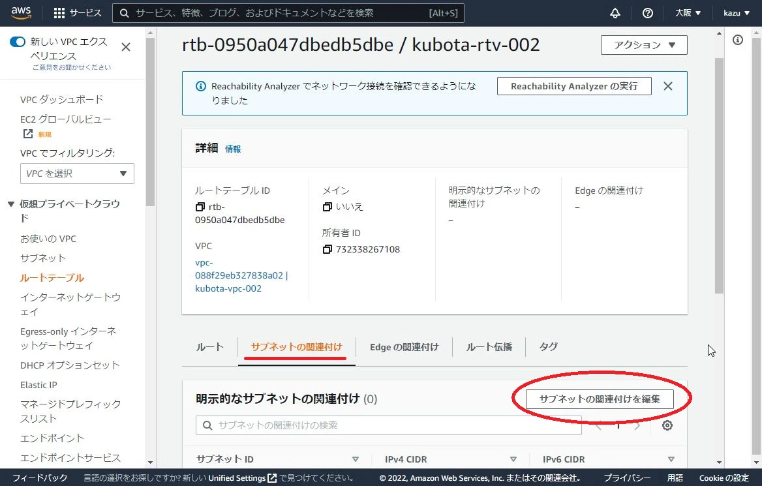Close the new VPC experience notice

point(126,47)
